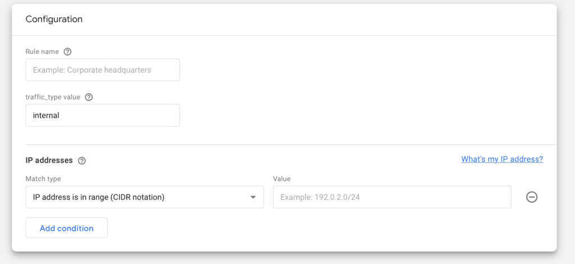Viewport: 575px width, 264px height.
Task: Show the IP addresses help tooltip
Action: click(82, 160)
